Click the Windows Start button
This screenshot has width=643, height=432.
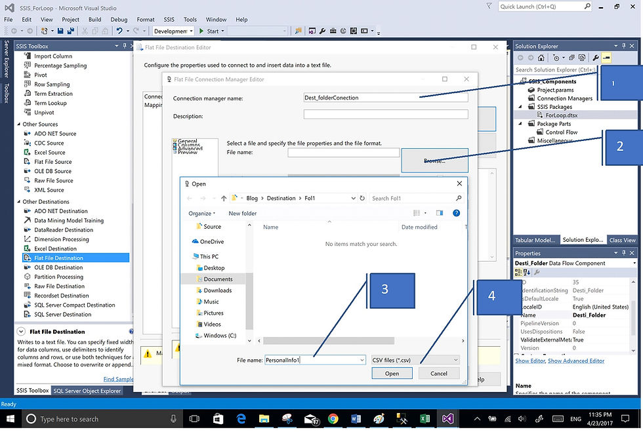pyautogui.click(x=10, y=419)
